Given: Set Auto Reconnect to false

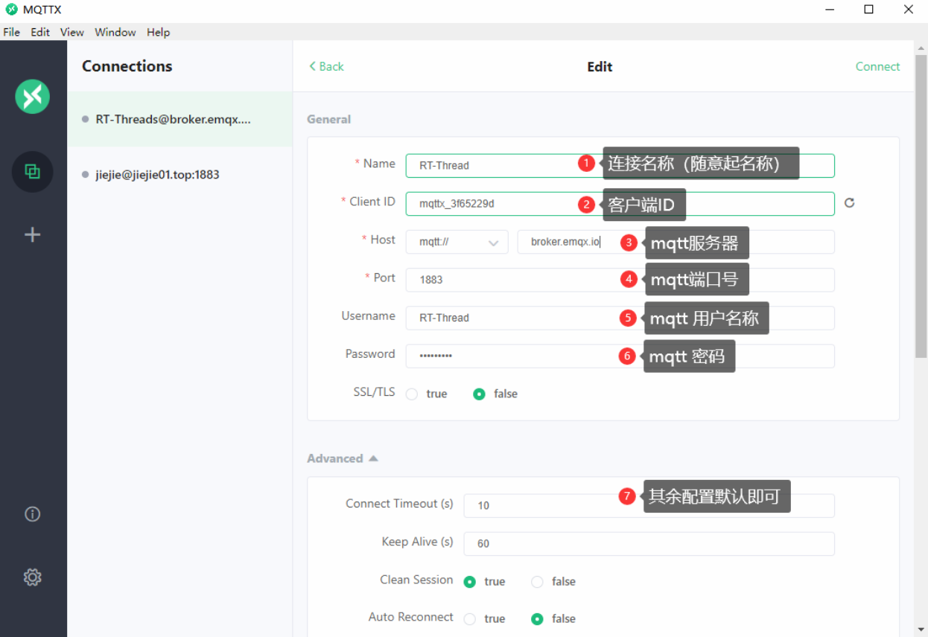Looking at the screenshot, I should click(537, 619).
